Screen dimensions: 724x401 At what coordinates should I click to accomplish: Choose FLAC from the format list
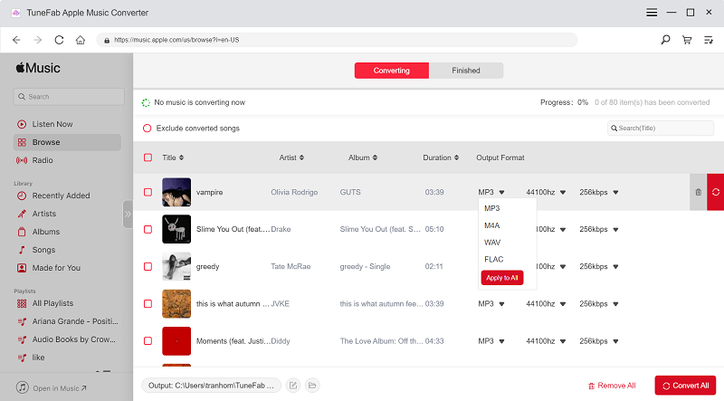pyautogui.click(x=494, y=260)
